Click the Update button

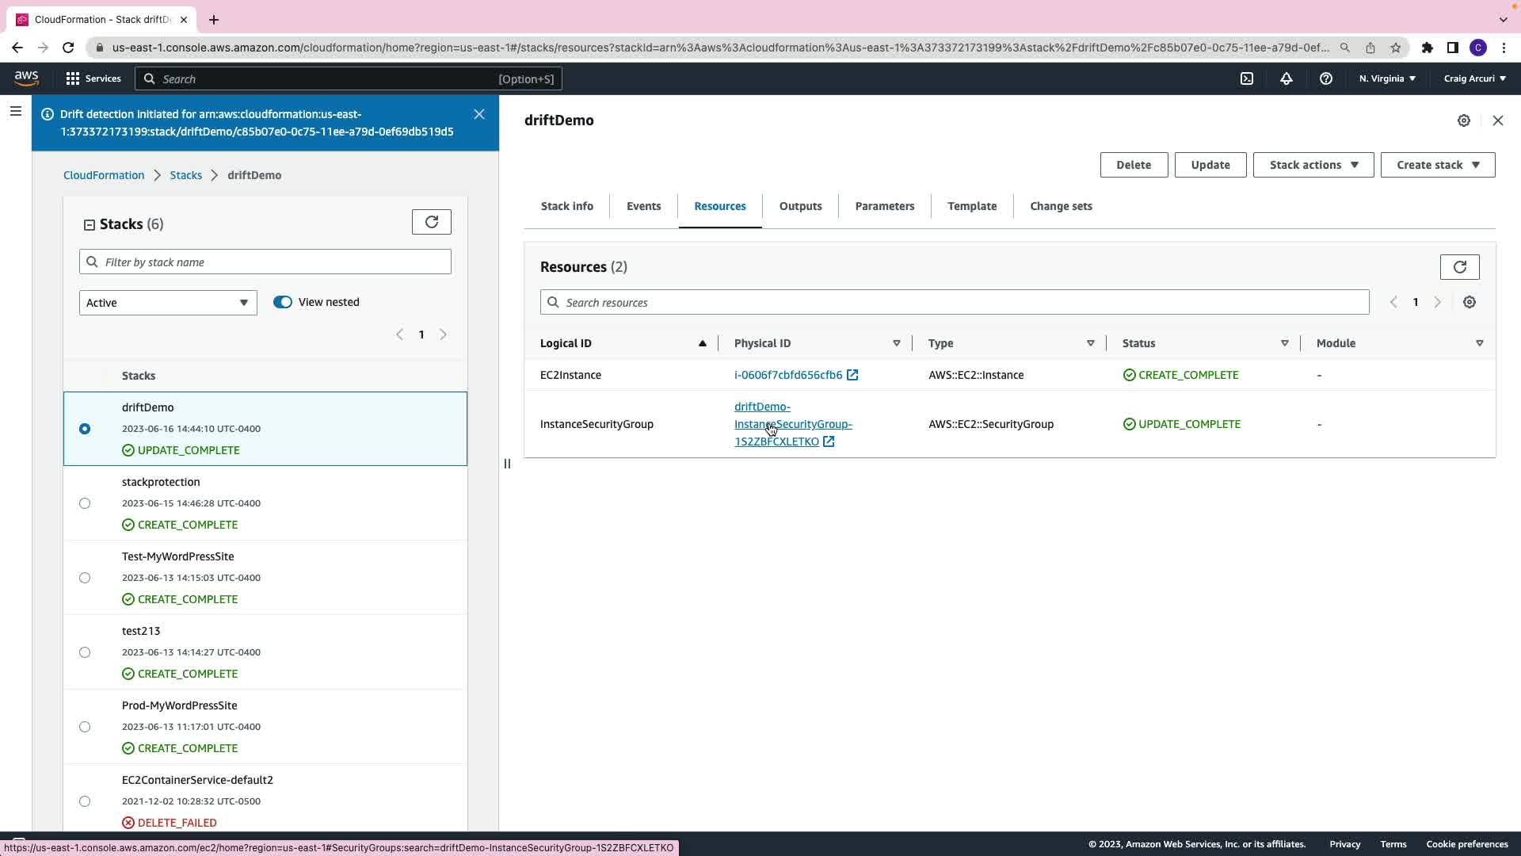coord(1210,165)
